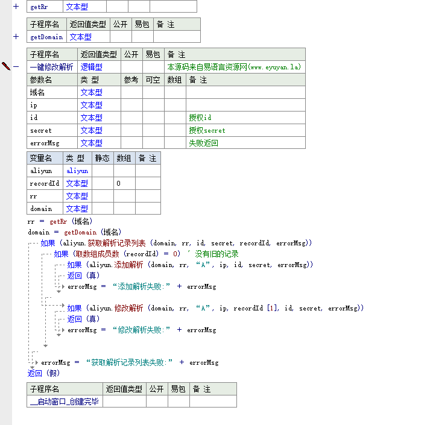Viewport: 427px width, 425px height.
Task: Select the id parameter name cell
Action: coord(52,118)
